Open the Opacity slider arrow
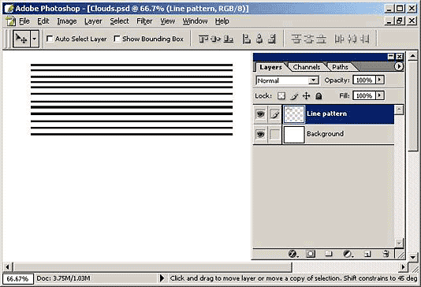 (x=380, y=80)
